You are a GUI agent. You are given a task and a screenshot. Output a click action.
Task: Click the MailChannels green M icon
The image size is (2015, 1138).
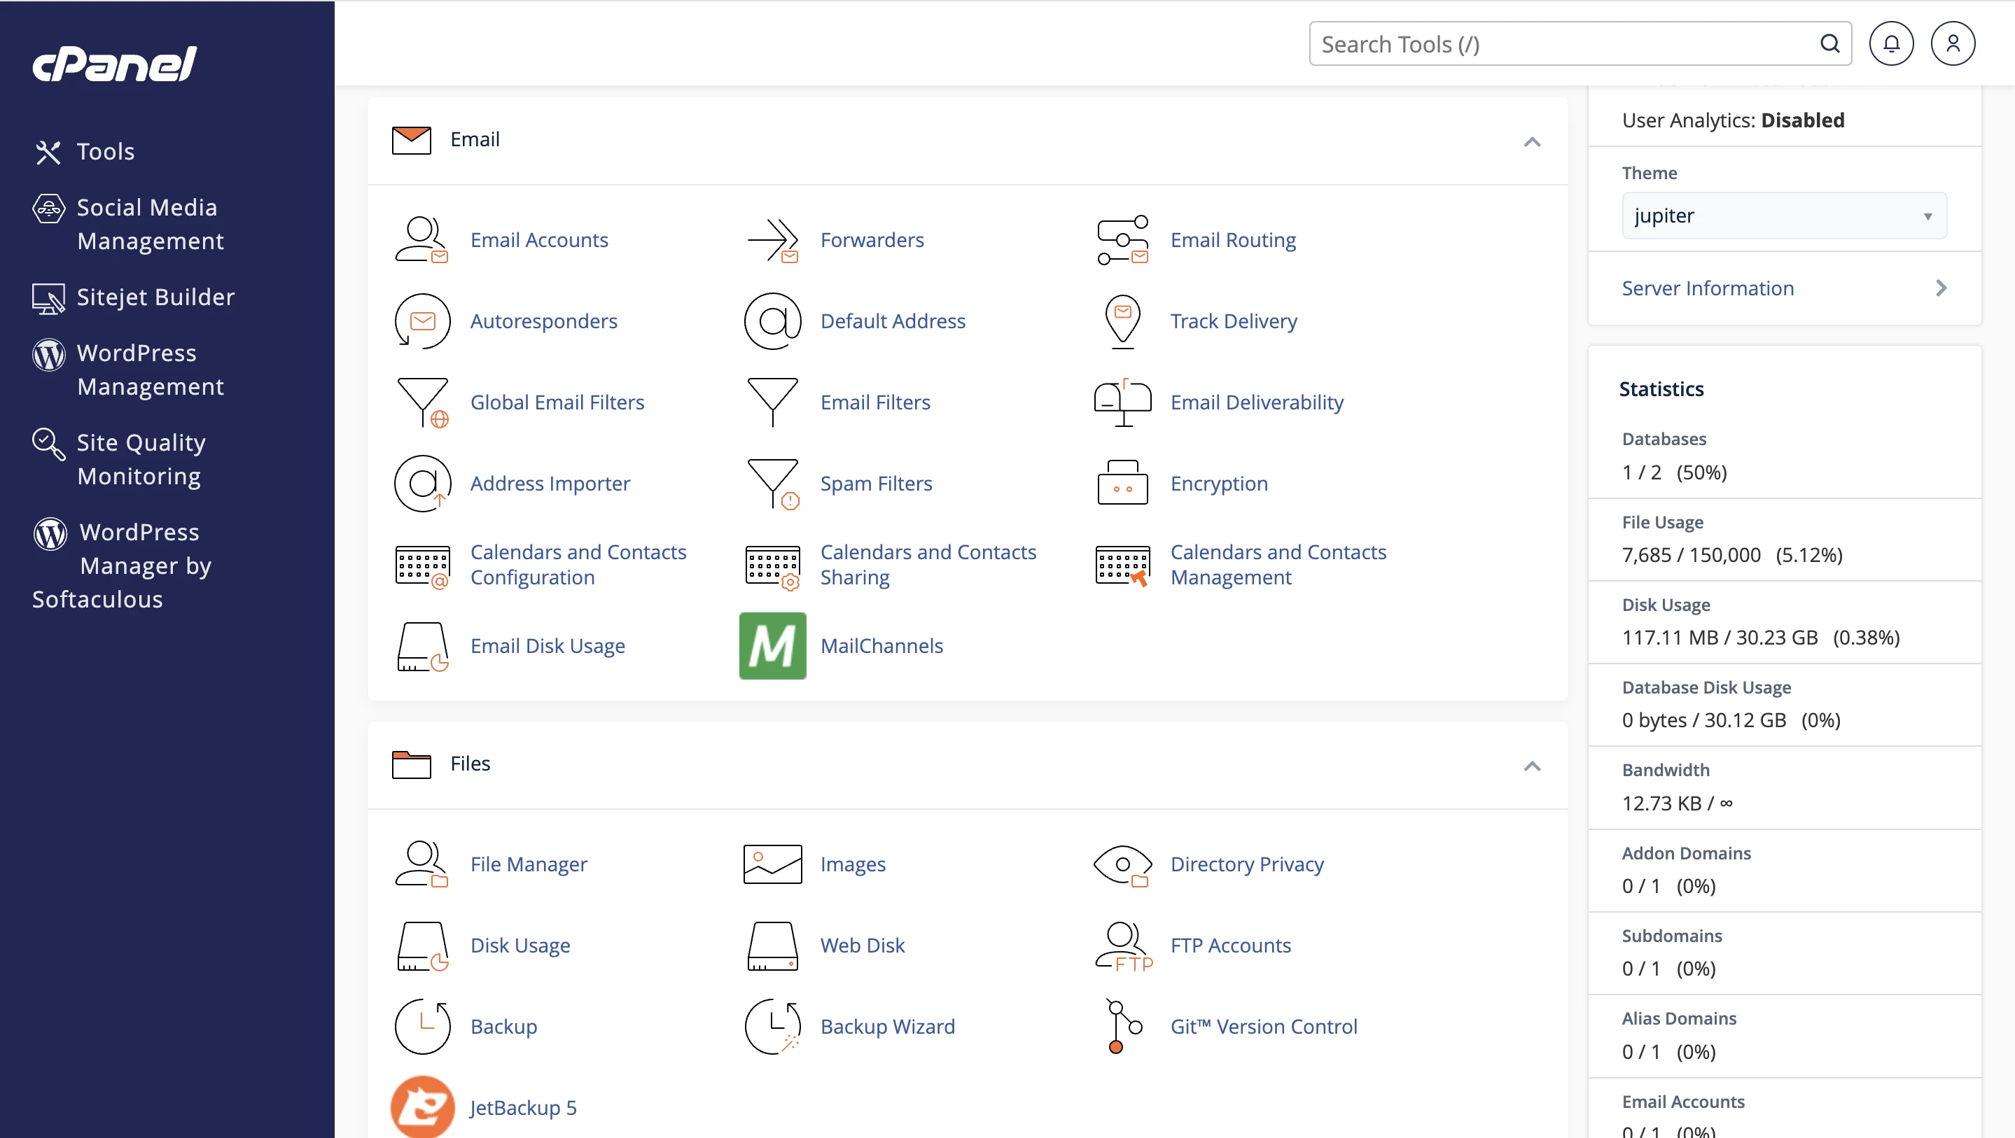(x=772, y=645)
